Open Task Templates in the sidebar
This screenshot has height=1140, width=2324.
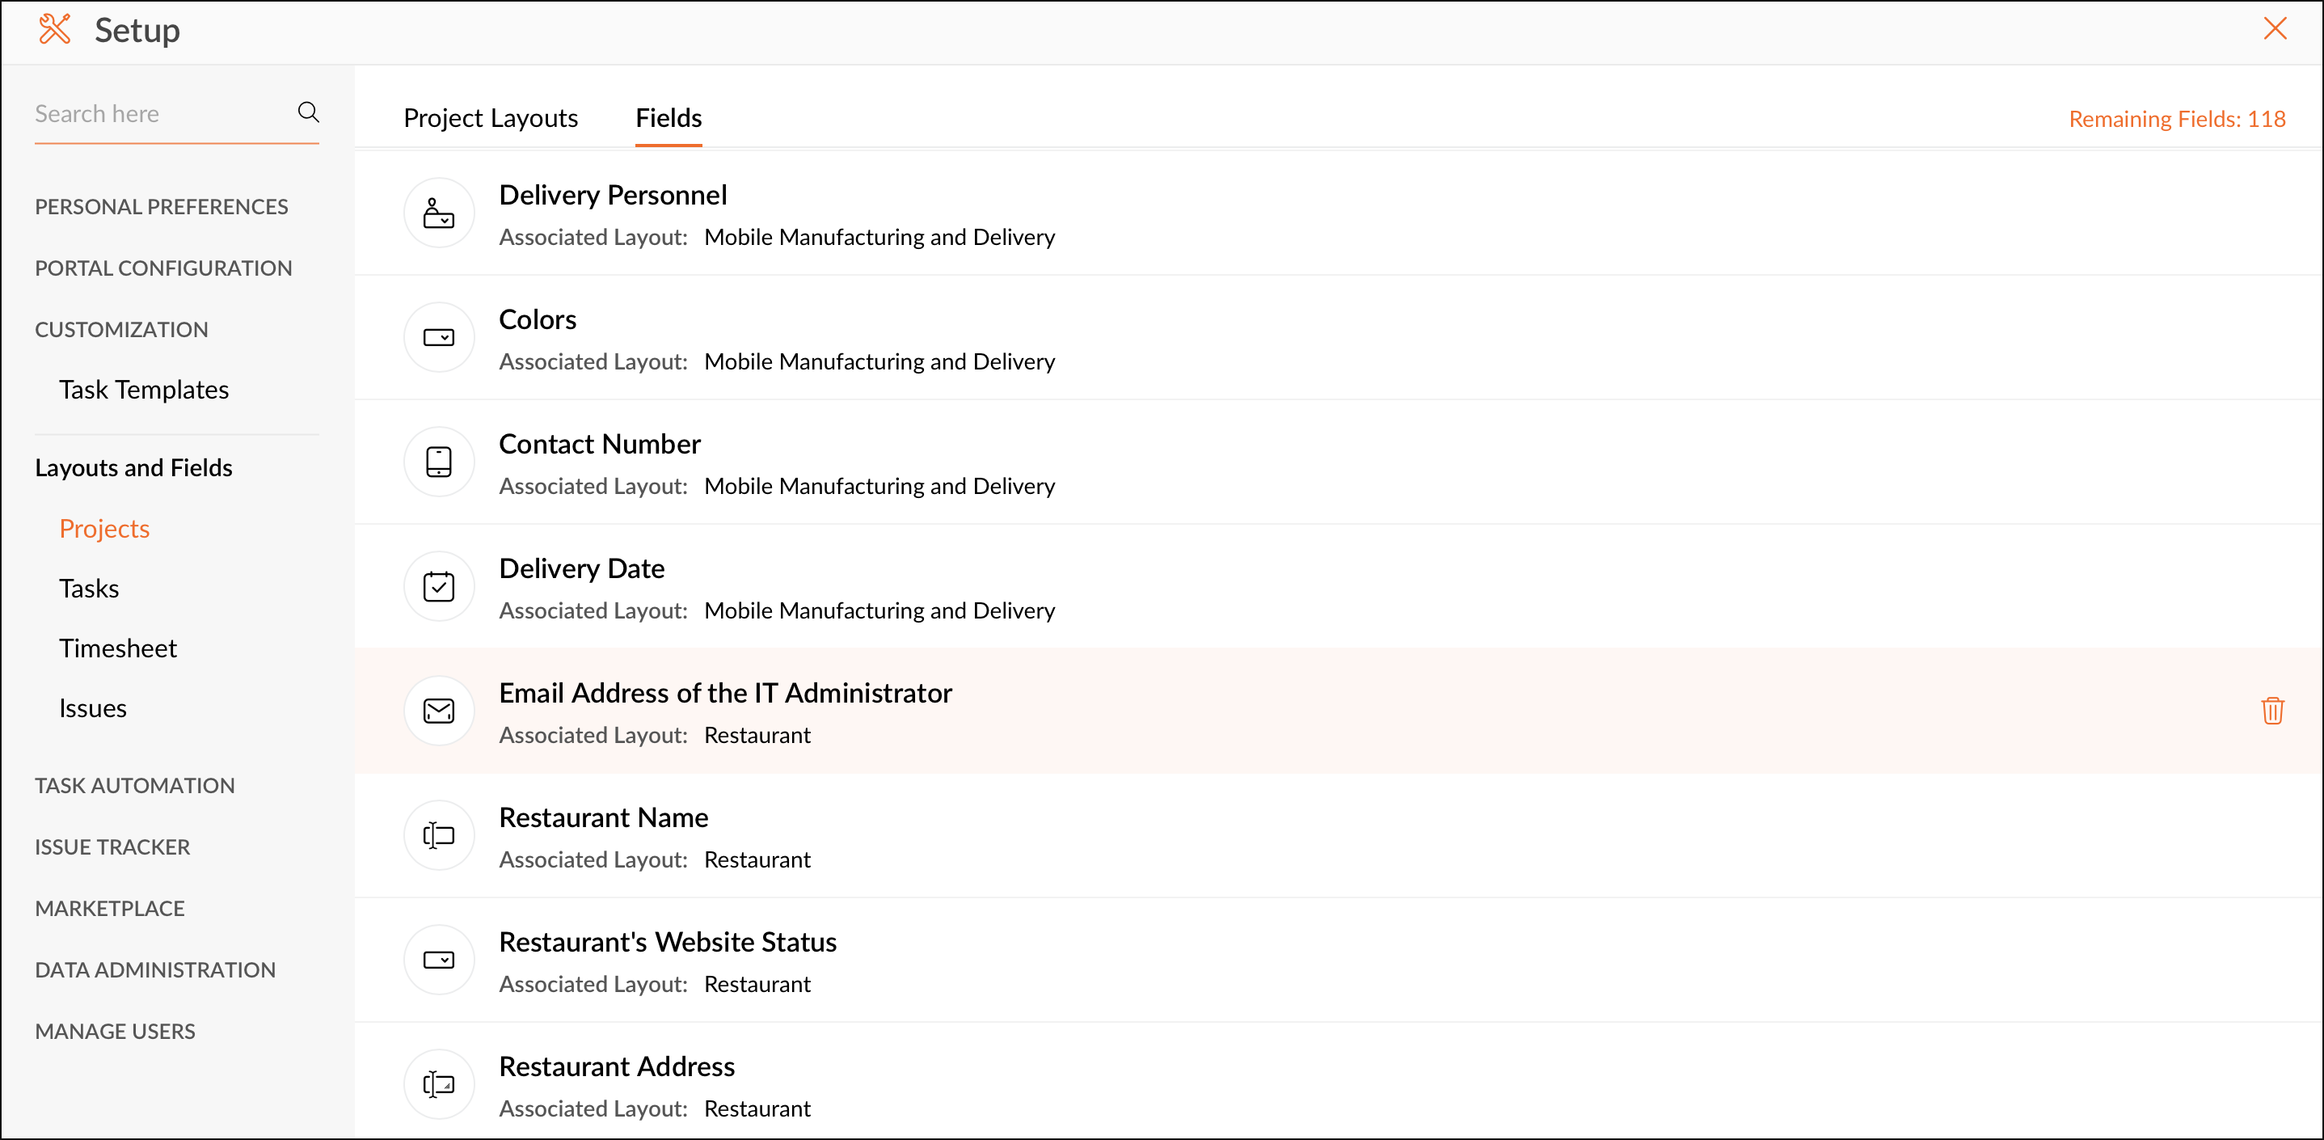click(x=143, y=390)
